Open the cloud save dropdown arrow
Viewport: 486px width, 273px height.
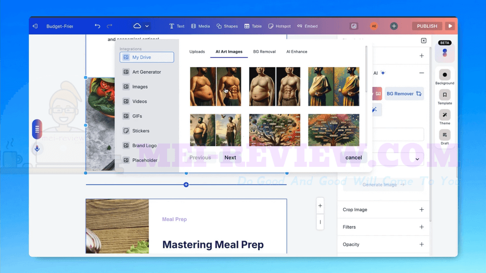[147, 26]
